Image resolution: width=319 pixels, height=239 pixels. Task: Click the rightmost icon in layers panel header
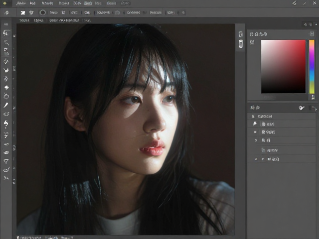pos(314,108)
